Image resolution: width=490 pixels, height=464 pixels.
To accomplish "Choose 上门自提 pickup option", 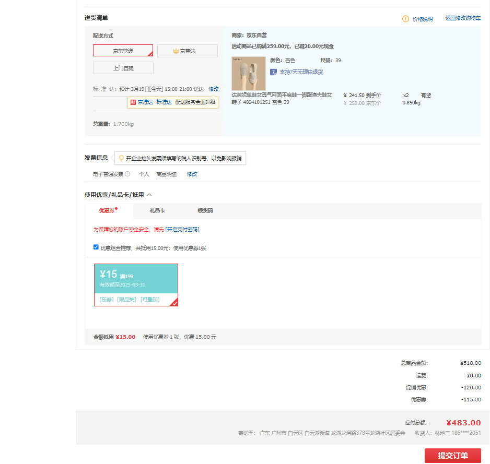I will click(x=123, y=68).
